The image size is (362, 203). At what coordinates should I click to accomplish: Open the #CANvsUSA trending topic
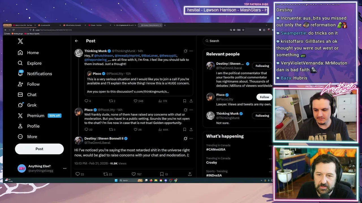point(216,149)
